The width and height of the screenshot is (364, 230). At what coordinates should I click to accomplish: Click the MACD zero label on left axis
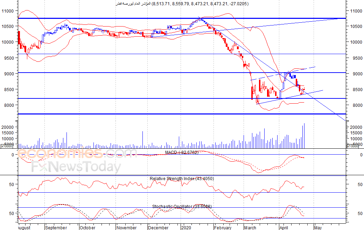13,155
